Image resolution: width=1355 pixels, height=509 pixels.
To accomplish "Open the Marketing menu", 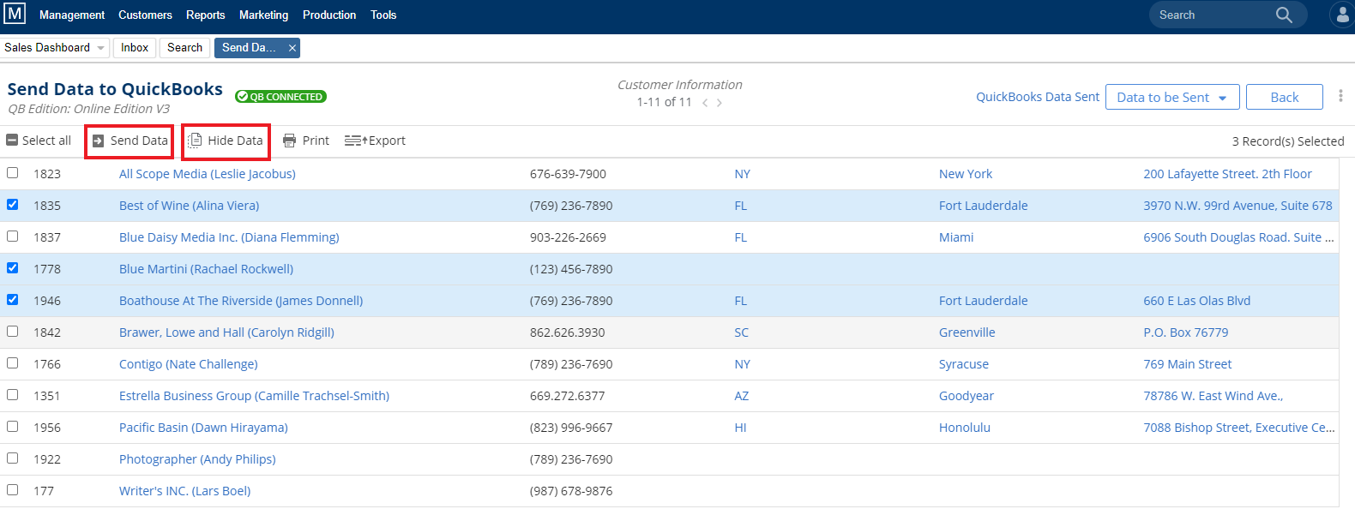I will (264, 15).
